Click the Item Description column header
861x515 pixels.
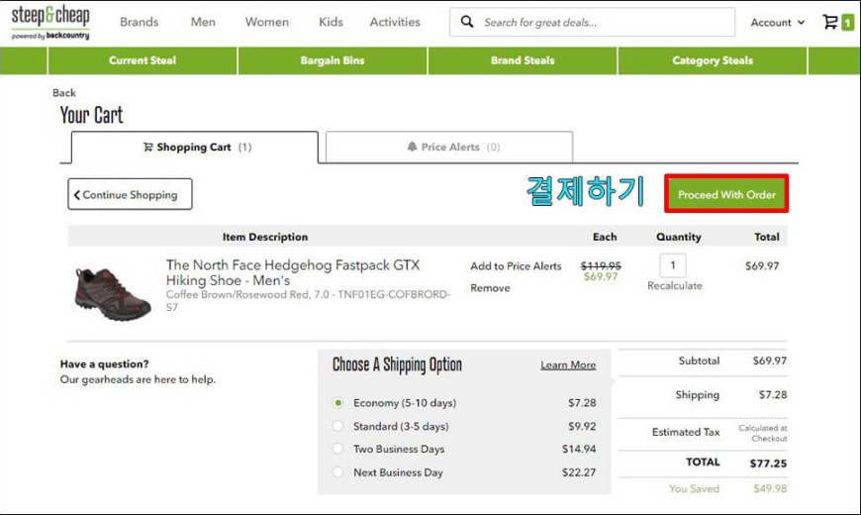[264, 237]
